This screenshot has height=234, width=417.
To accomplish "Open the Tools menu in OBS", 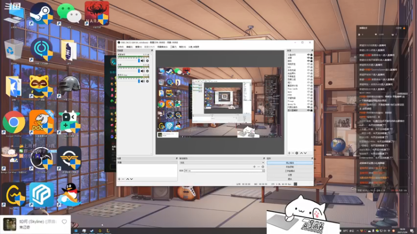I will 173,47.
